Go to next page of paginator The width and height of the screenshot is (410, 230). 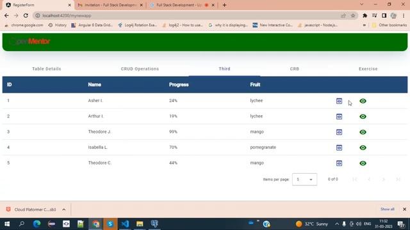[x=384, y=180]
